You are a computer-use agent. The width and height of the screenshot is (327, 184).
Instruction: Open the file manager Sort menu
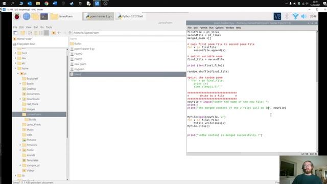pyautogui.click(x=36, y=27)
